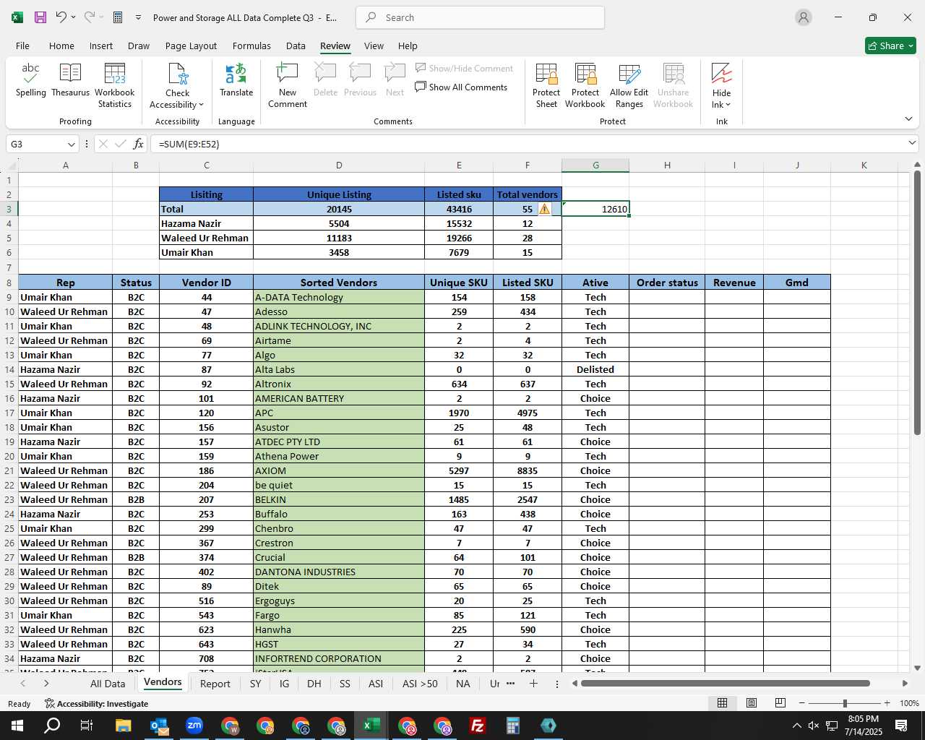Viewport: 925px width, 740px height.
Task: Switch to the Data ribbon tab
Action: coord(296,46)
